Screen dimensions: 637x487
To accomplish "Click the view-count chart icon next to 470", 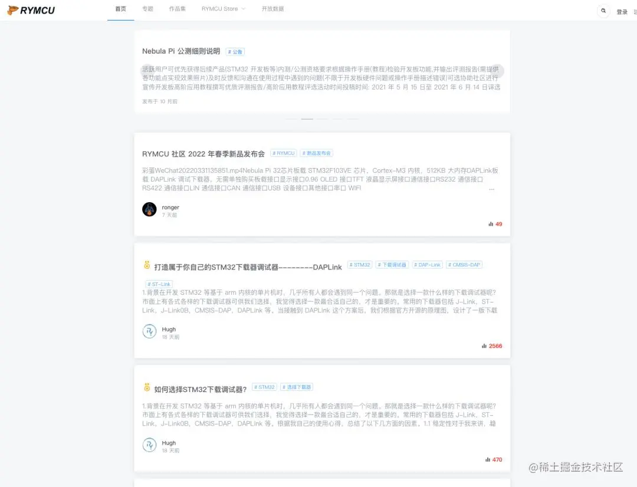I will 488,460.
